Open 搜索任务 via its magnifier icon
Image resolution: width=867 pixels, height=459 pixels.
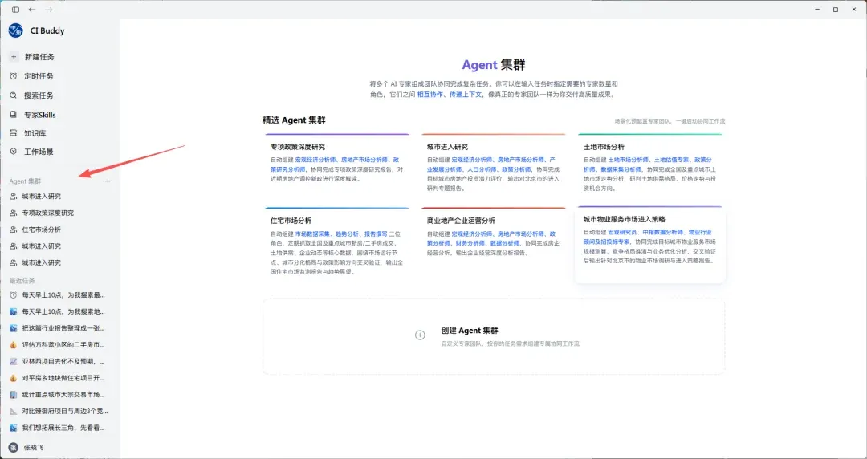pyautogui.click(x=14, y=95)
